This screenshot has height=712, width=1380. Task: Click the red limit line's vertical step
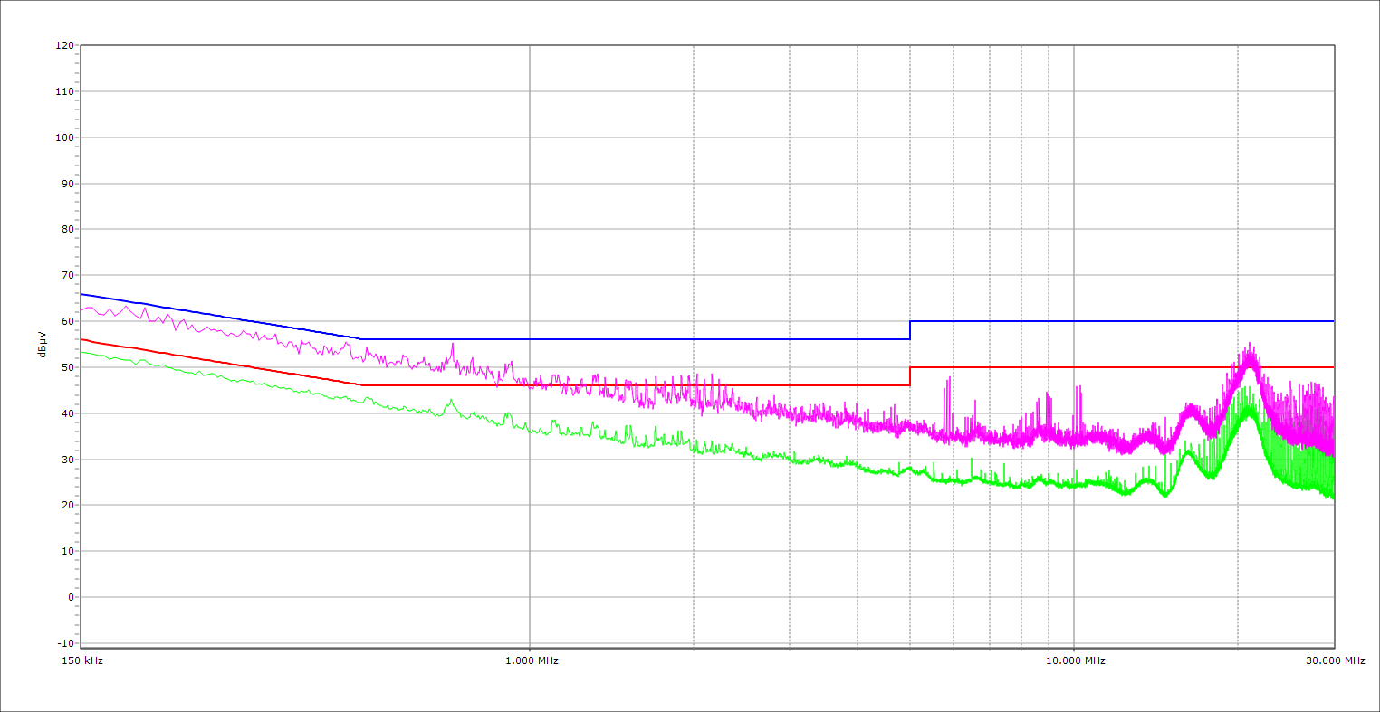click(x=910, y=376)
